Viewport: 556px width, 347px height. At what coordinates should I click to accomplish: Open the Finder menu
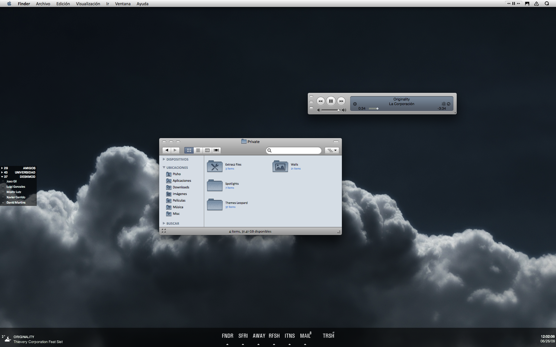coord(24,4)
